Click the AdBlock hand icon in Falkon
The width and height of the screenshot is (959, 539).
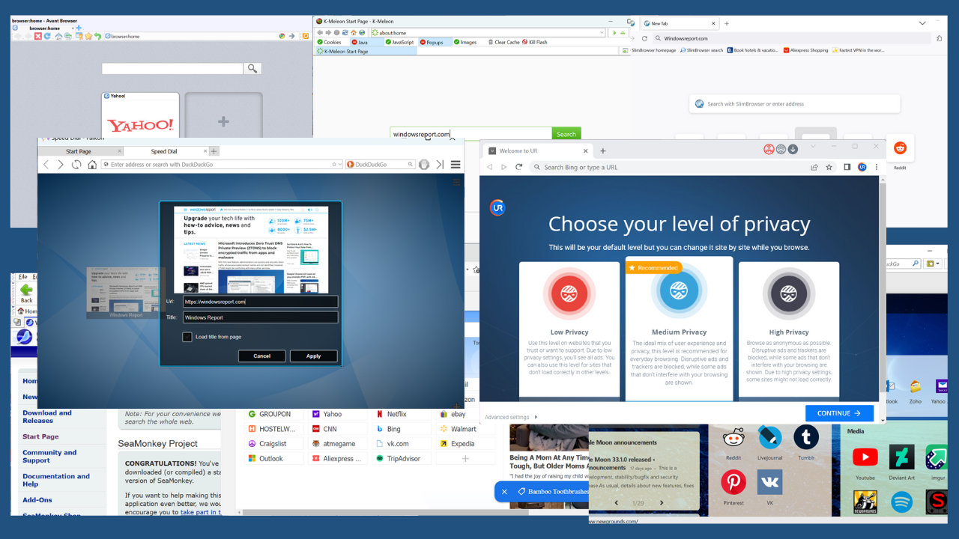tap(424, 165)
